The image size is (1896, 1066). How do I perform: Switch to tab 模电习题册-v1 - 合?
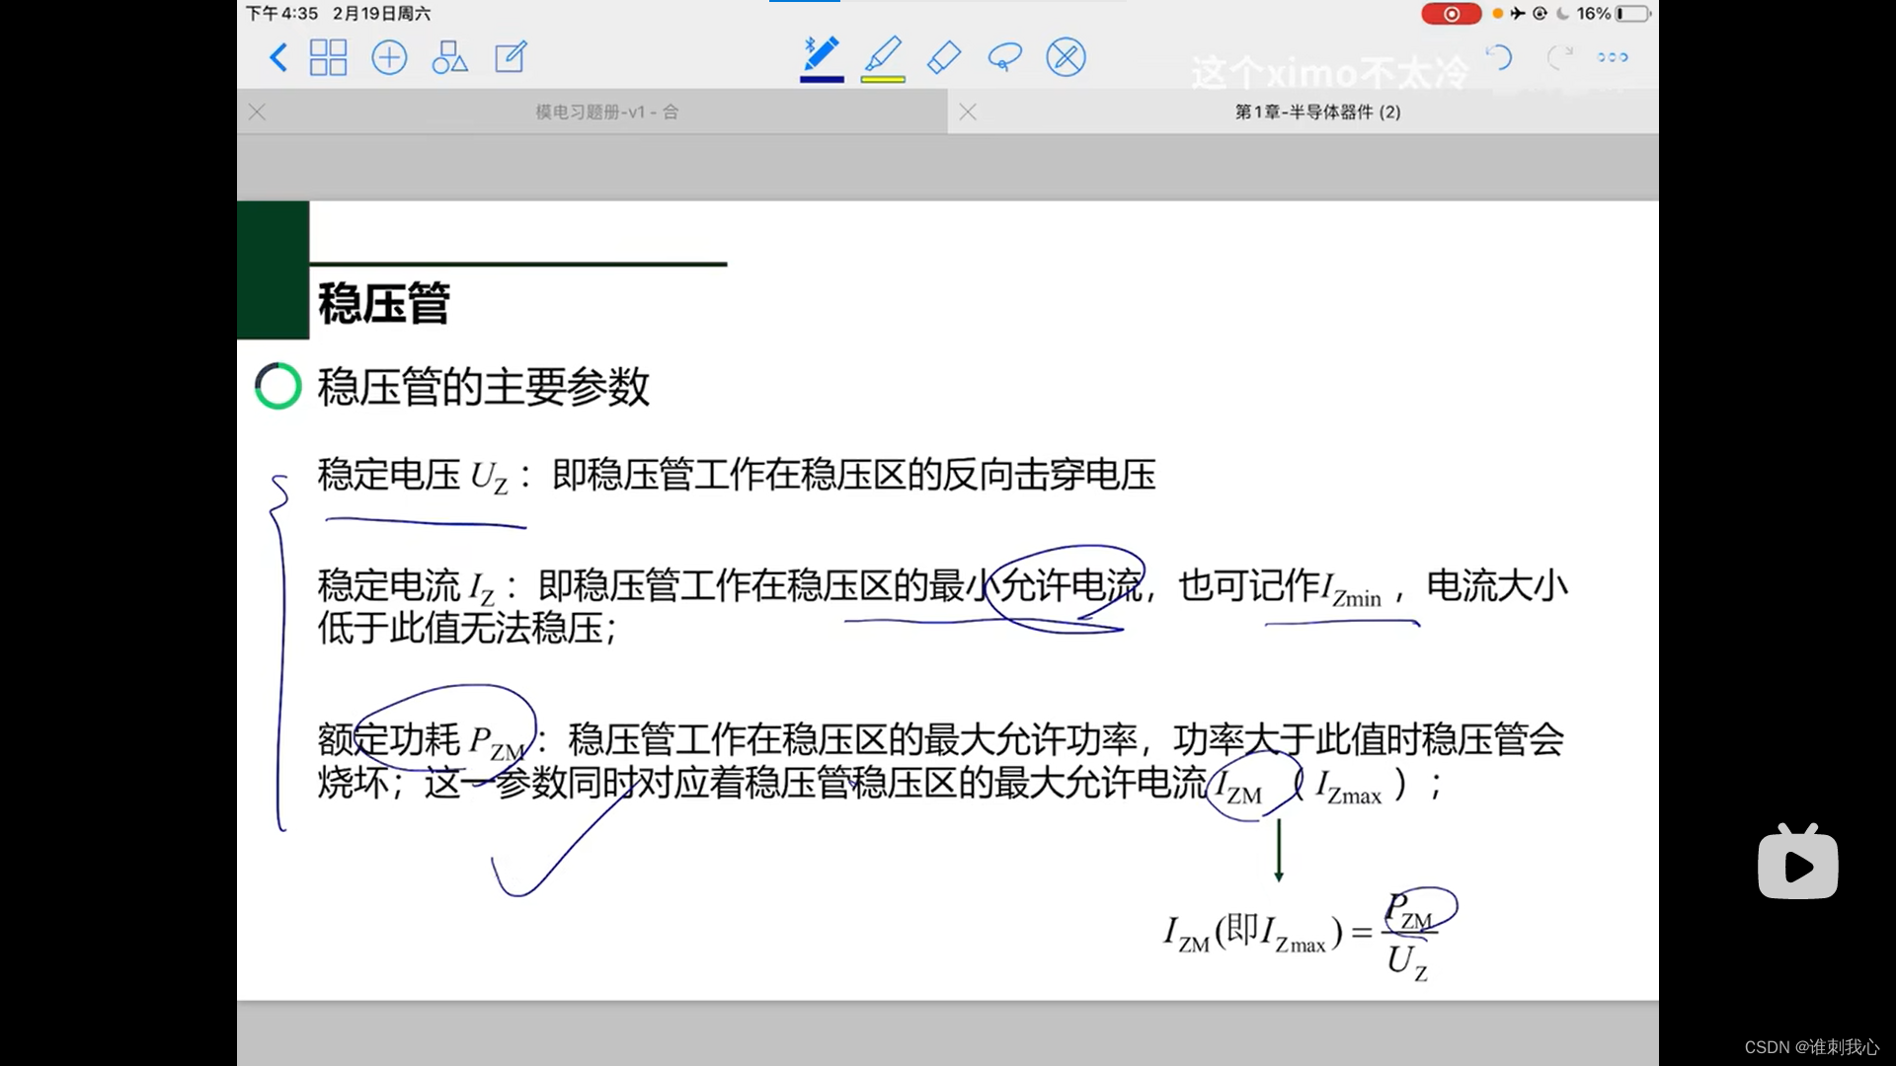click(606, 113)
